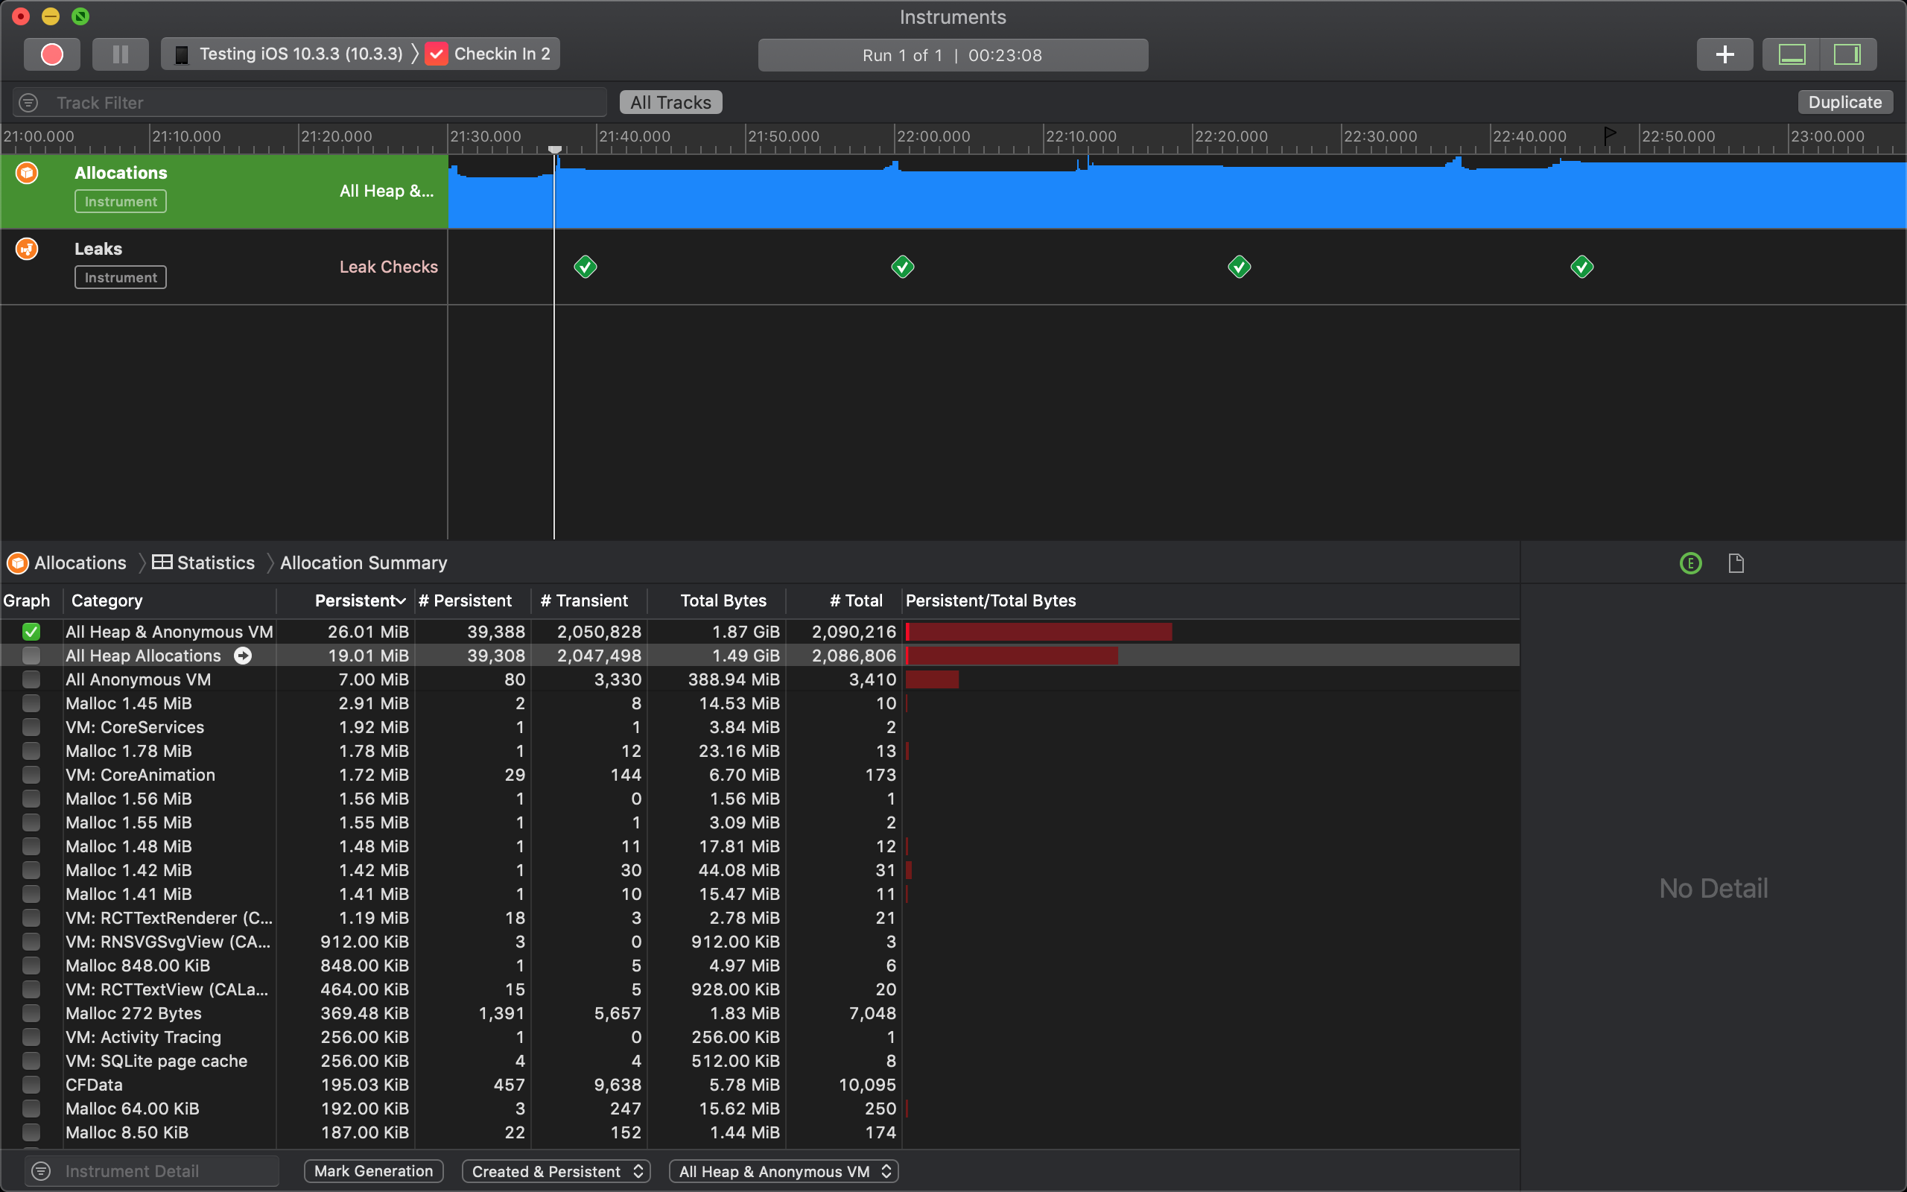Open the Allocations breadcrumb menu
This screenshot has height=1192, width=1907.
click(x=67, y=563)
